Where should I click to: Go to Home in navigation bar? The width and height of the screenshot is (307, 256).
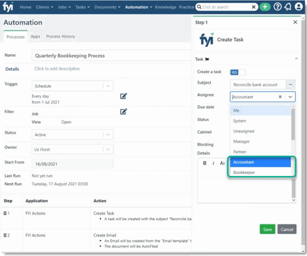[26, 7]
